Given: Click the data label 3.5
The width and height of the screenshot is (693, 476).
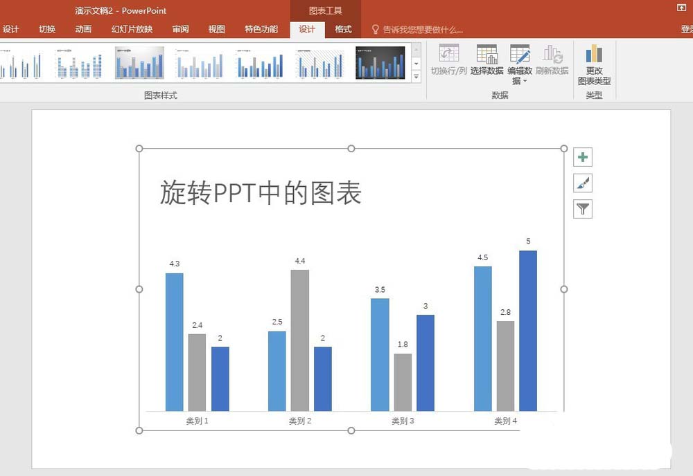Looking at the screenshot, I should coord(380,289).
